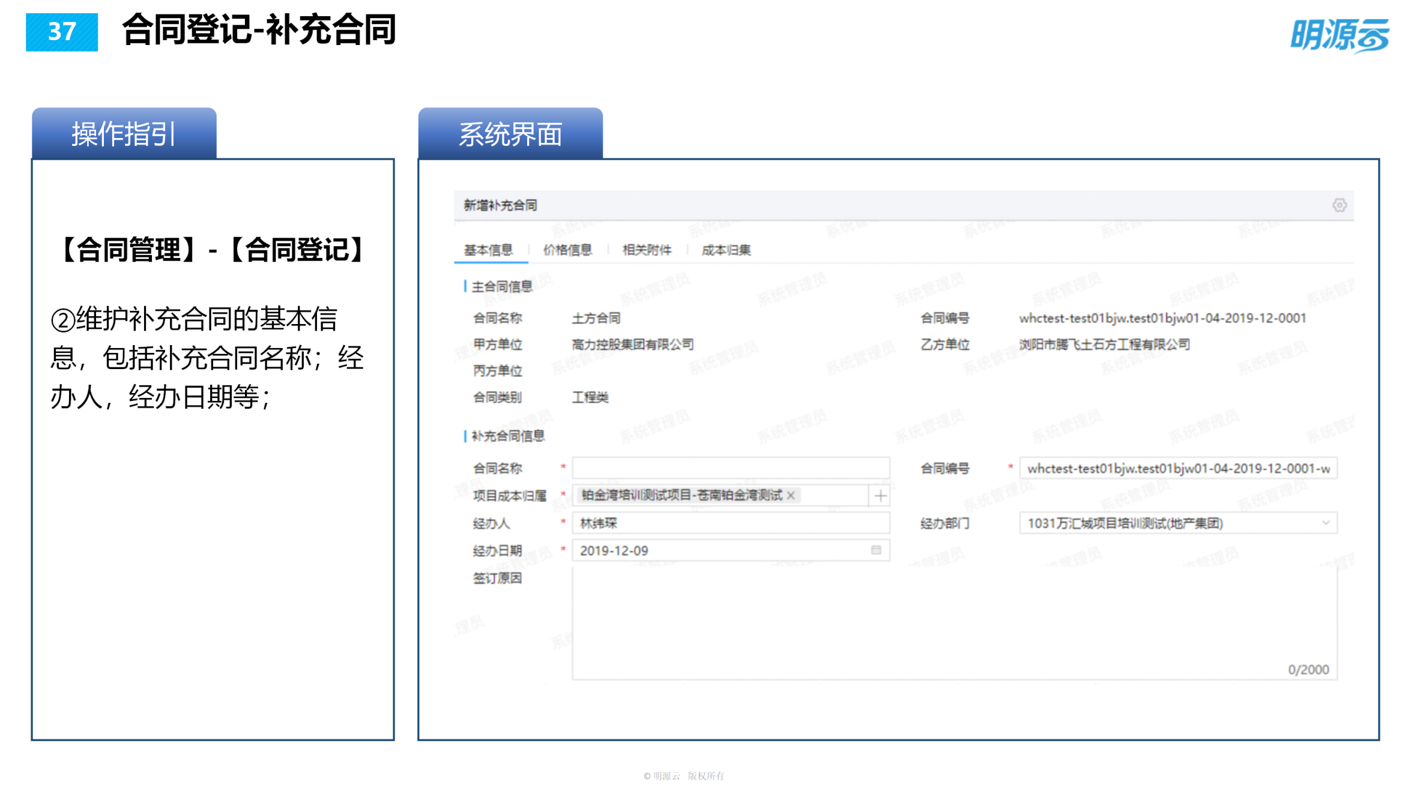Viewport: 1411px width, 791px height.
Task: Open the 成本归集 tab
Action: (x=728, y=250)
